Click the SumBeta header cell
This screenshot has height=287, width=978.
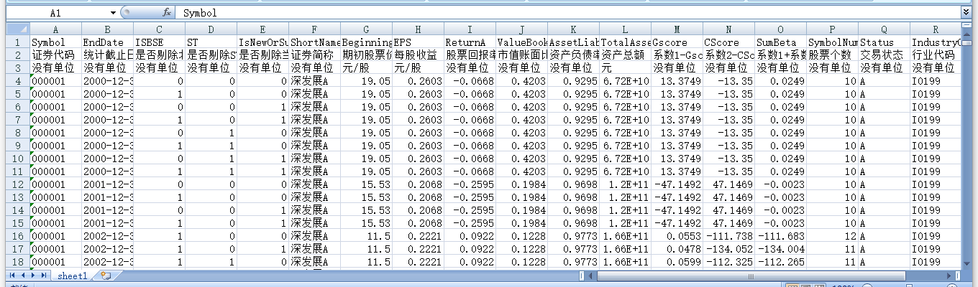point(780,42)
